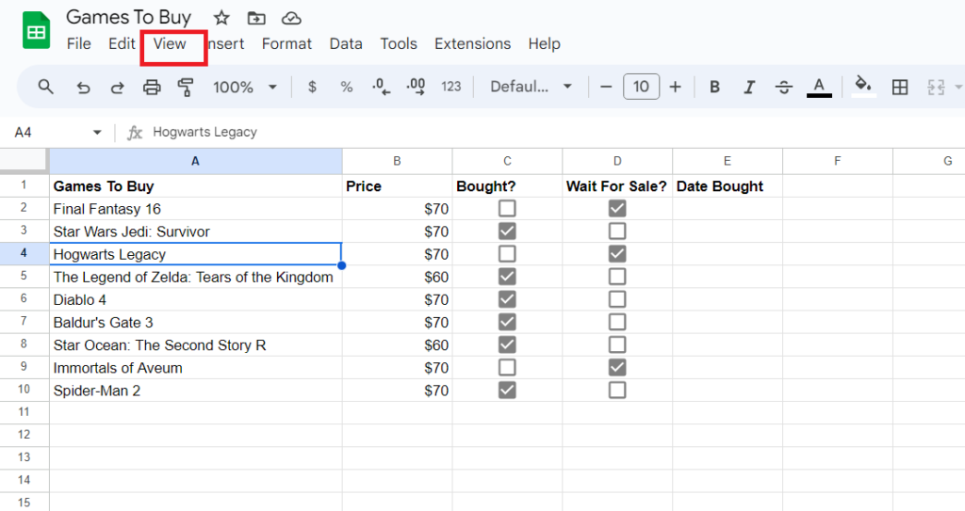Open the borders tool

click(900, 87)
